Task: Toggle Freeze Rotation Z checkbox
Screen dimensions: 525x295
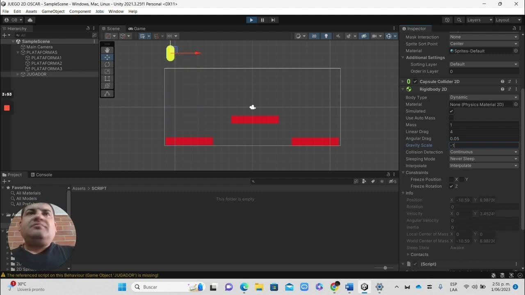Action: (452, 186)
